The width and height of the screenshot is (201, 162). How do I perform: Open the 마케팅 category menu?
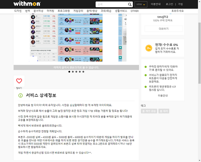point(50,11)
